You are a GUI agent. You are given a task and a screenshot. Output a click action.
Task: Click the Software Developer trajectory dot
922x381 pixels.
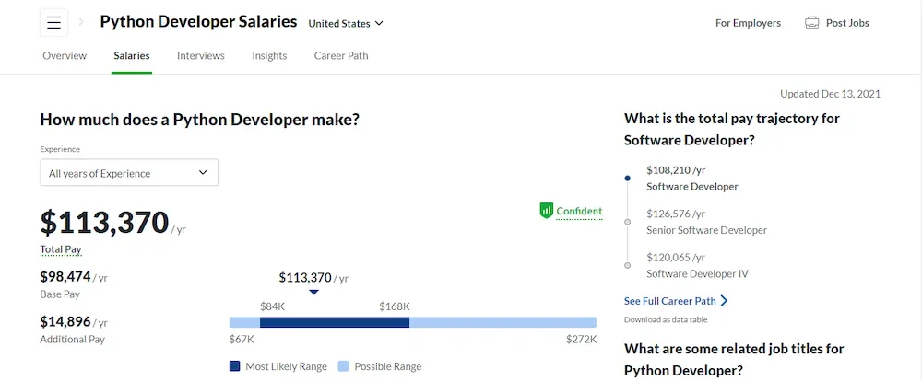pyautogui.click(x=628, y=178)
